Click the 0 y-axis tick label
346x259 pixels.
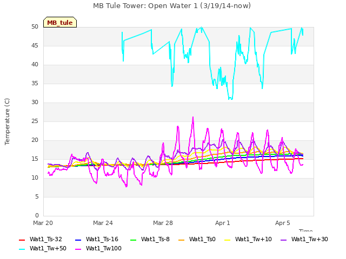[37, 216]
